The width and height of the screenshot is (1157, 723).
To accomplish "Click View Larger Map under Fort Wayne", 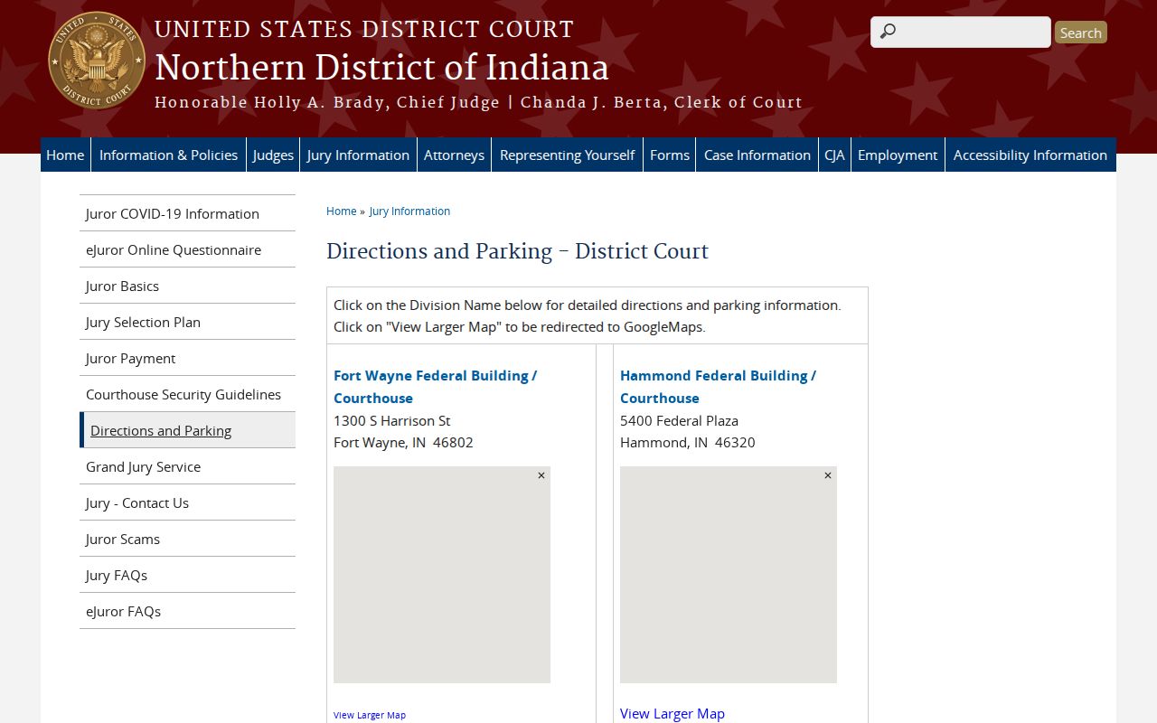I will pyautogui.click(x=370, y=715).
